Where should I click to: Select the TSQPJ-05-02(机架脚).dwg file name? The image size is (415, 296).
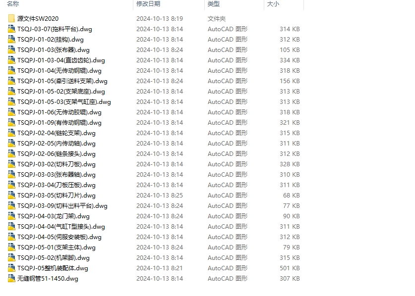[54, 258]
